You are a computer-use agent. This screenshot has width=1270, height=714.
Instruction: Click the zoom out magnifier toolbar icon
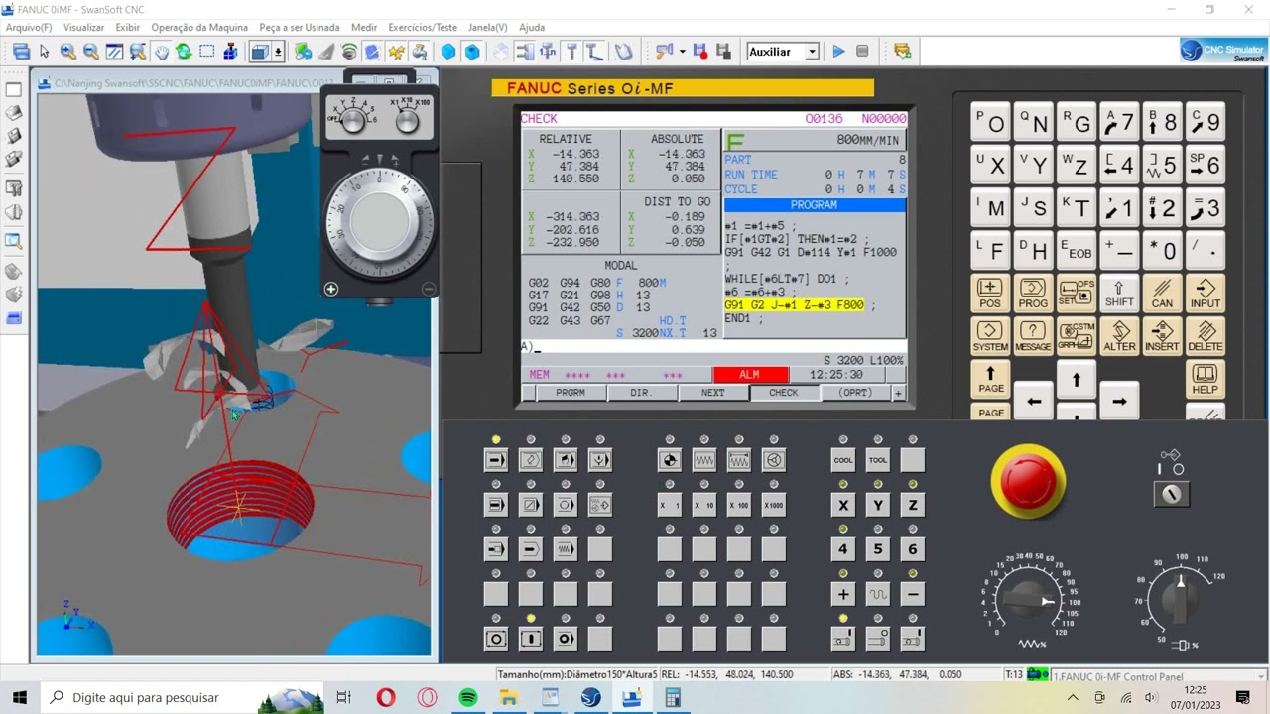pos(90,52)
